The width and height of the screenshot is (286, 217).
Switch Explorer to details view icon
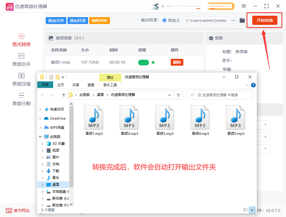click(246, 210)
